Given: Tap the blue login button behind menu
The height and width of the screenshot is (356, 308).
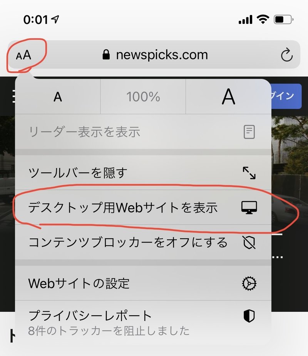Looking at the screenshot, I should (286, 96).
